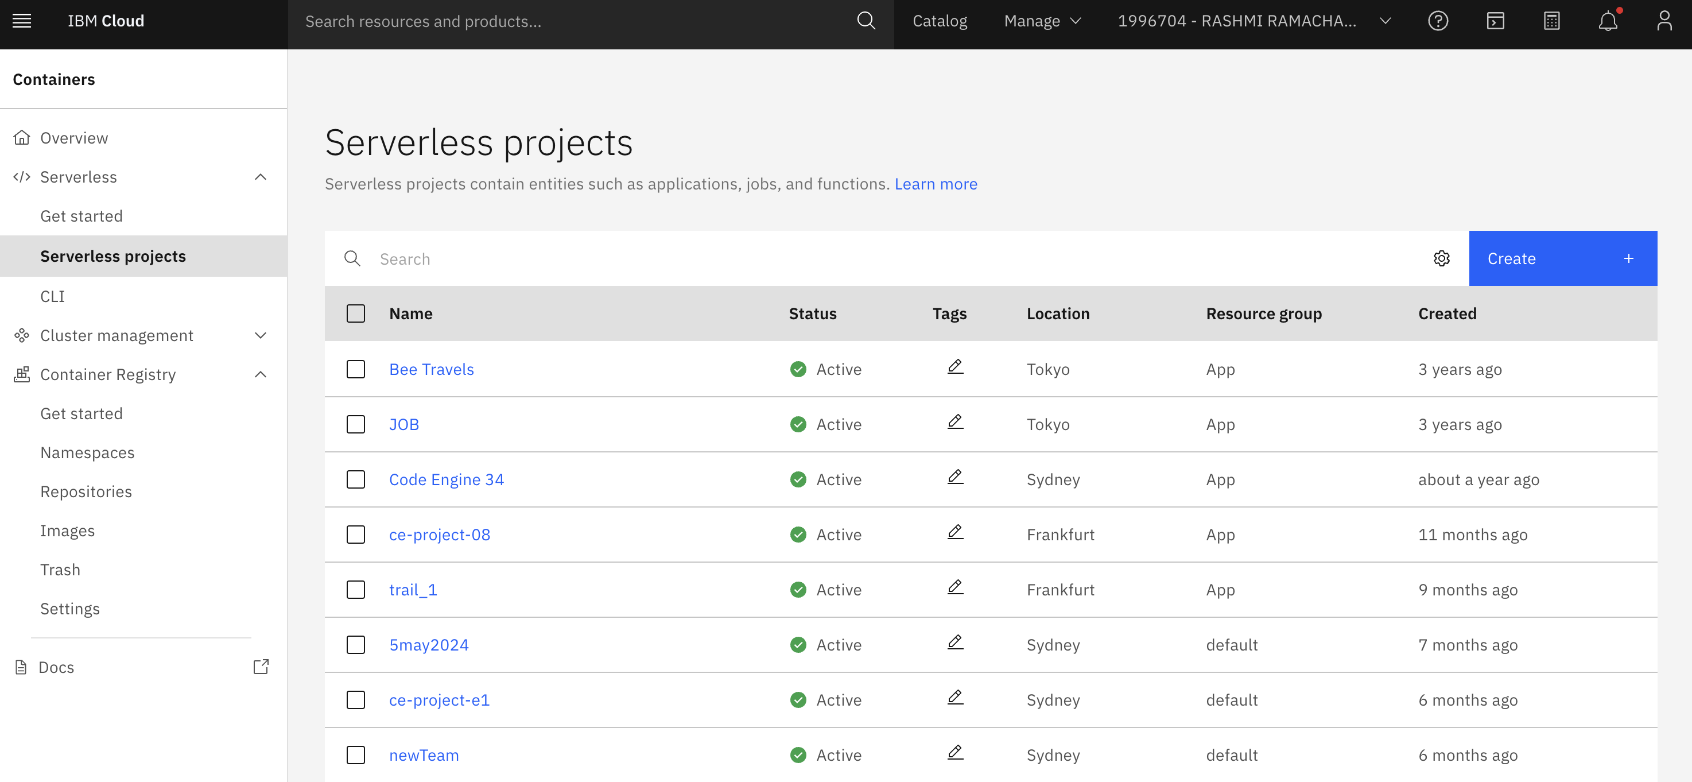Click the Docs external link icon
1692x782 pixels.
pos(261,667)
